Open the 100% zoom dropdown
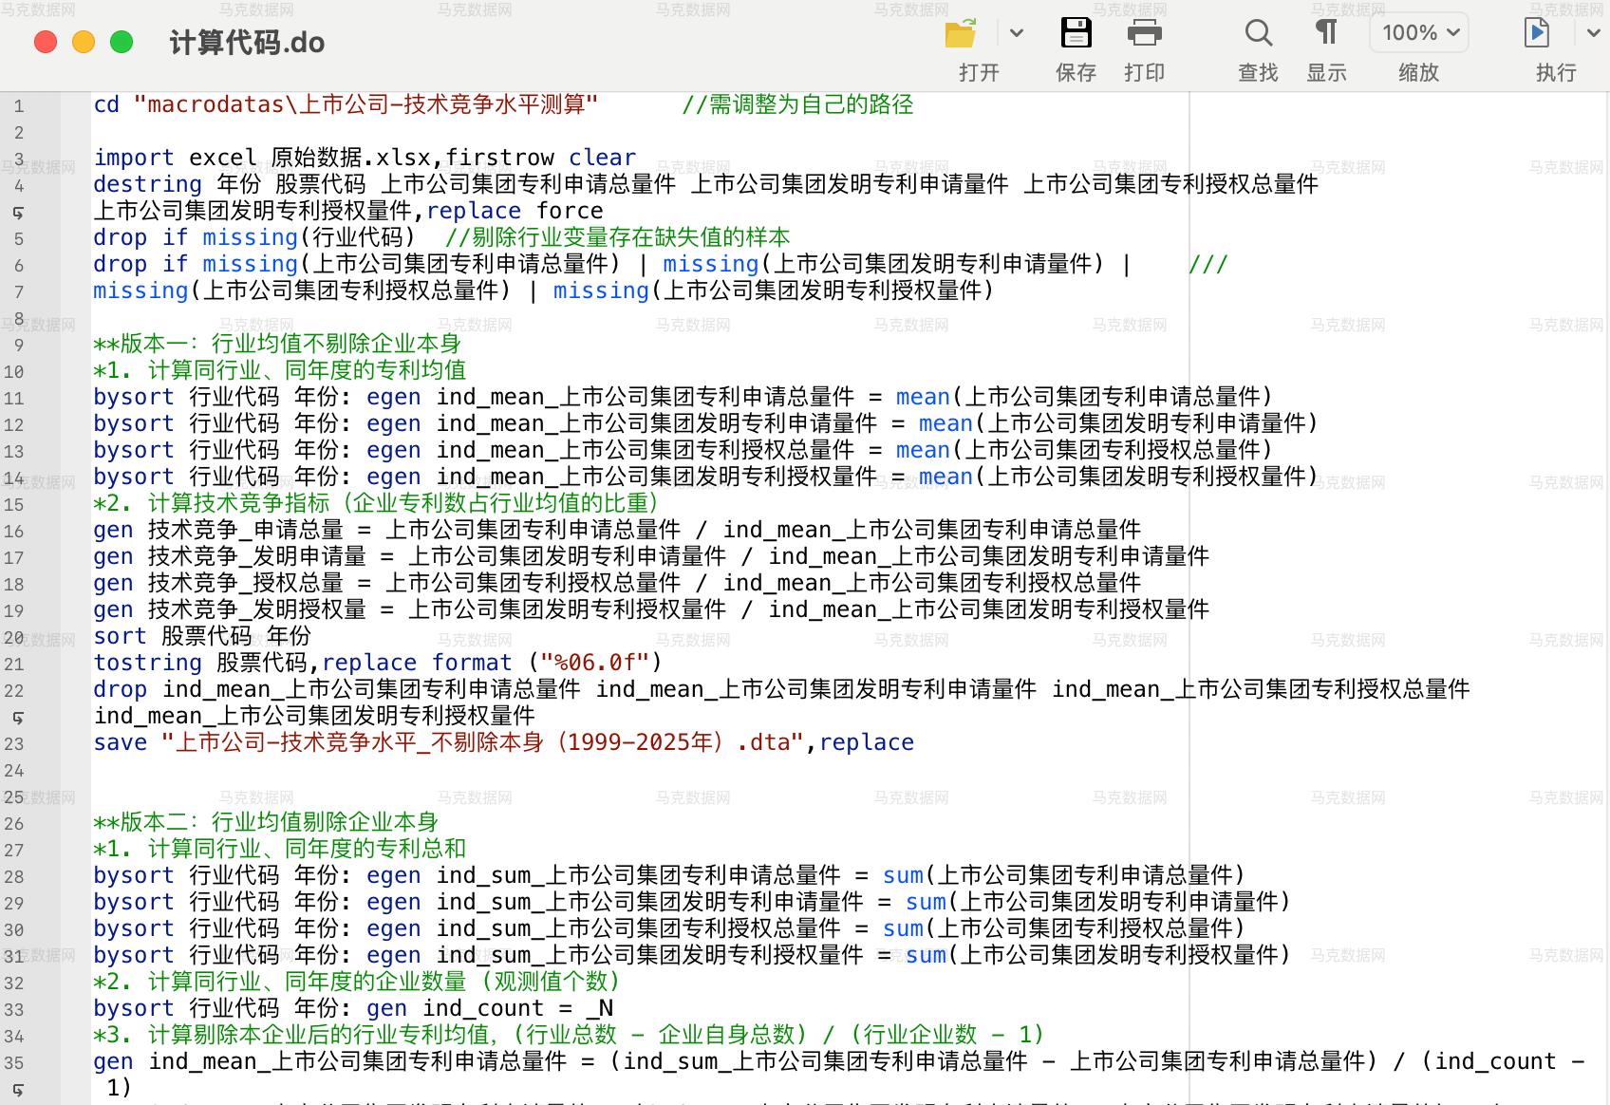Viewport: 1610px width, 1105px height. click(x=1419, y=33)
